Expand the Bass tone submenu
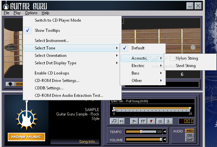Viewport: 217px width, 147px height. (x=143, y=73)
